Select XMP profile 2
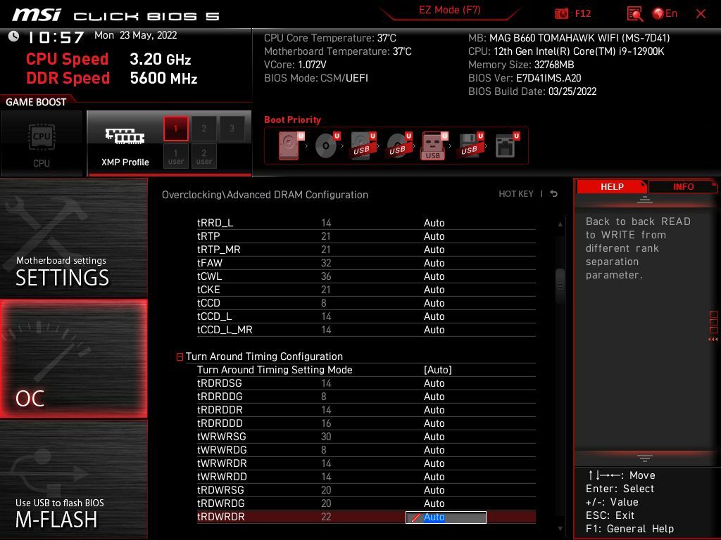721x540 pixels. pyautogui.click(x=203, y=128)
